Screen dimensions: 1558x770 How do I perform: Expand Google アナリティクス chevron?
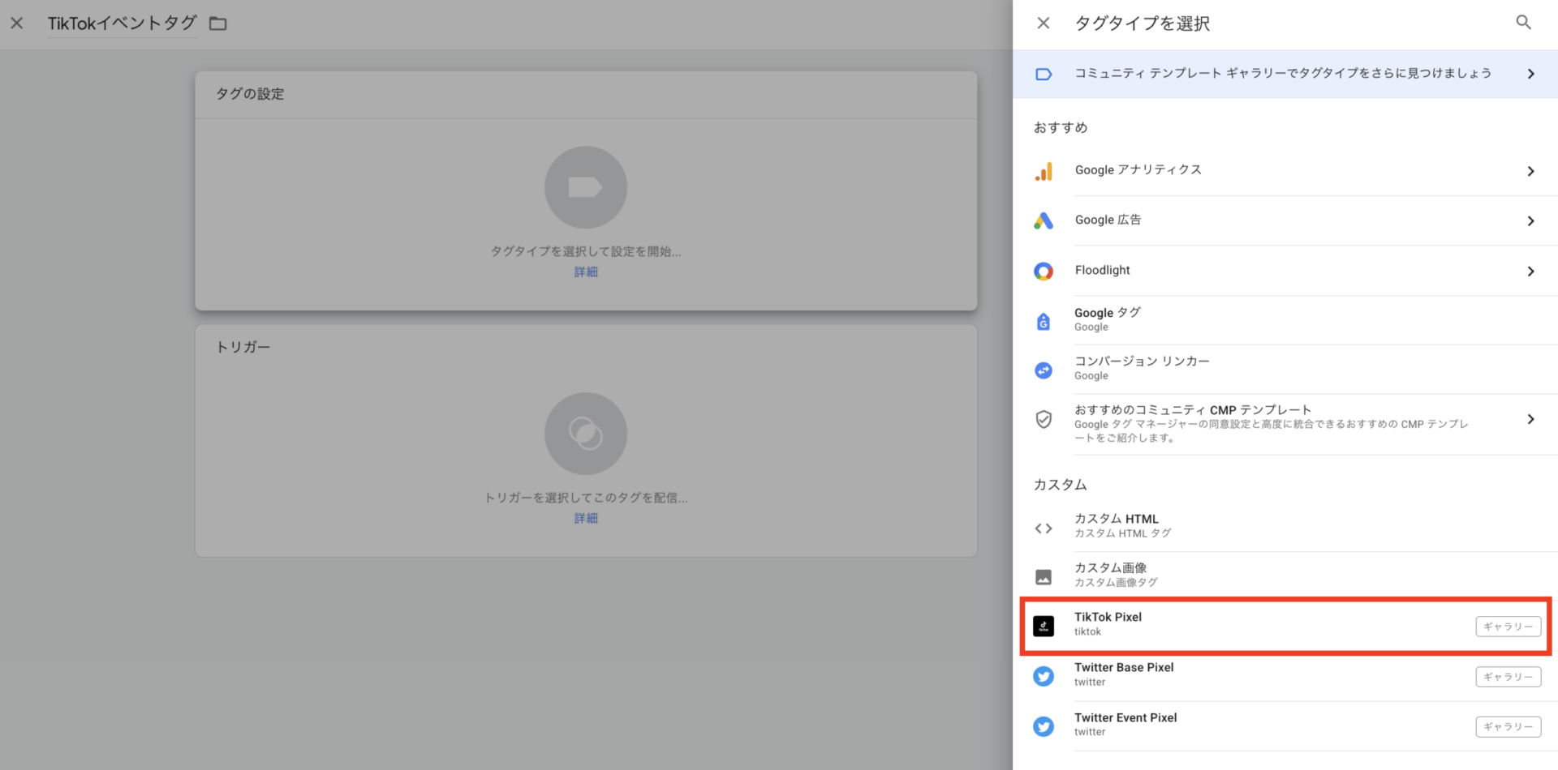(x=1530, y=171)
